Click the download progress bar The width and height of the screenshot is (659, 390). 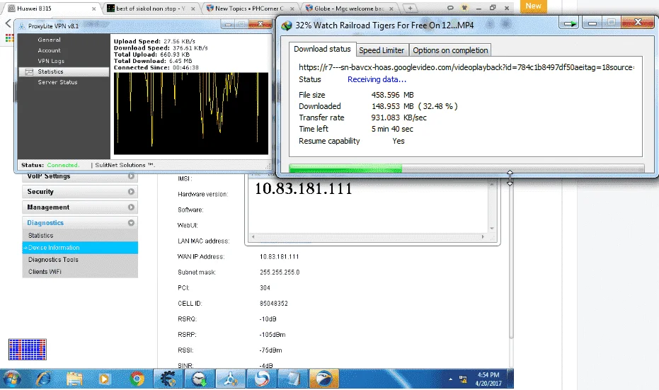[x=466, y=168]
